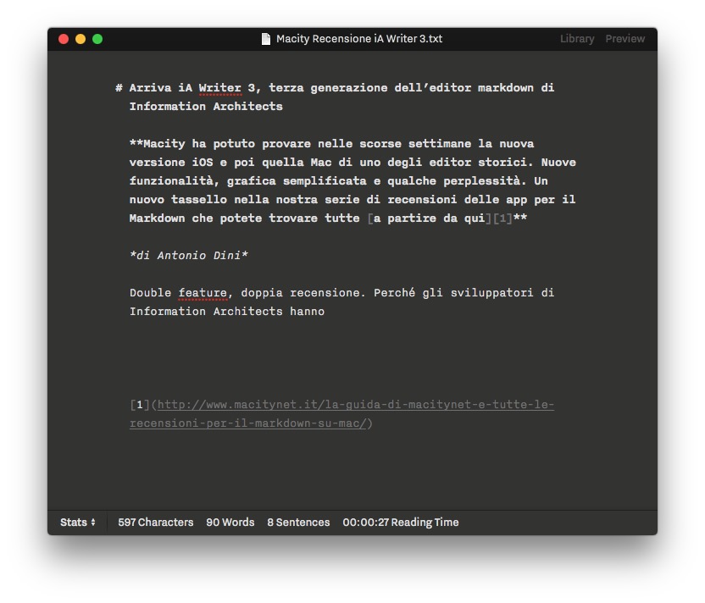This screenshot has height=603, width=705.
Task: Place the cursor after the word 'hanno'
Action: click(x=325, y=312)
